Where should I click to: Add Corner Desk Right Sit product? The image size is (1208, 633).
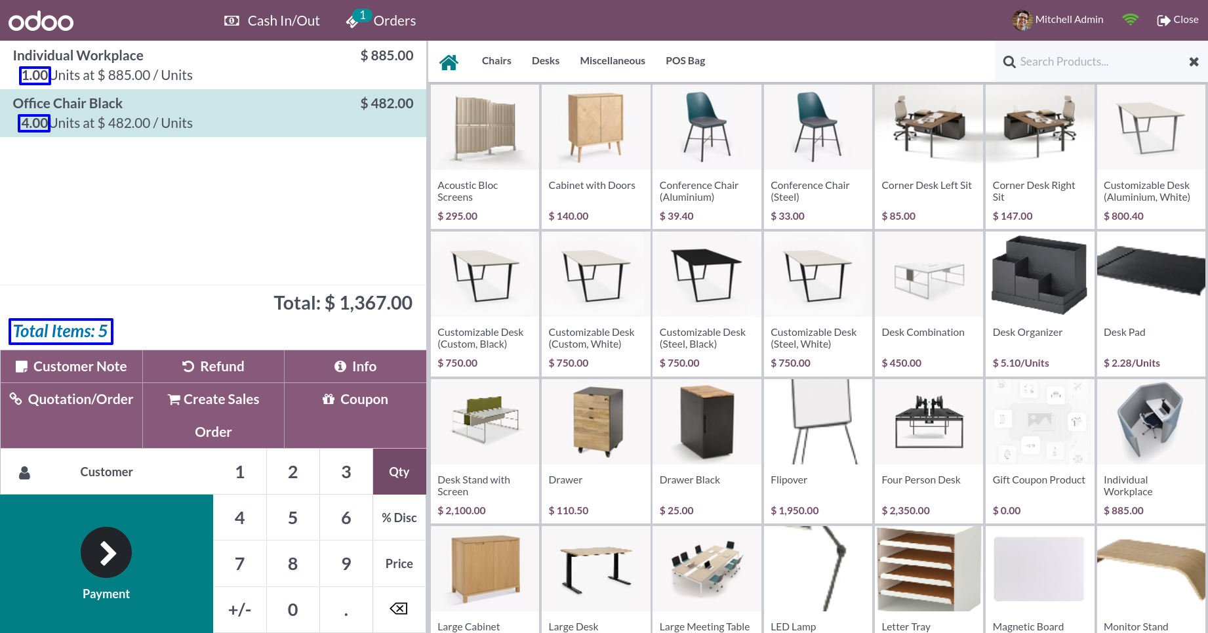point(1040,157)
